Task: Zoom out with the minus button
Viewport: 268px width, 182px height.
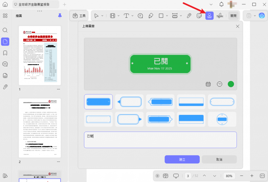Action: point(242,176)
